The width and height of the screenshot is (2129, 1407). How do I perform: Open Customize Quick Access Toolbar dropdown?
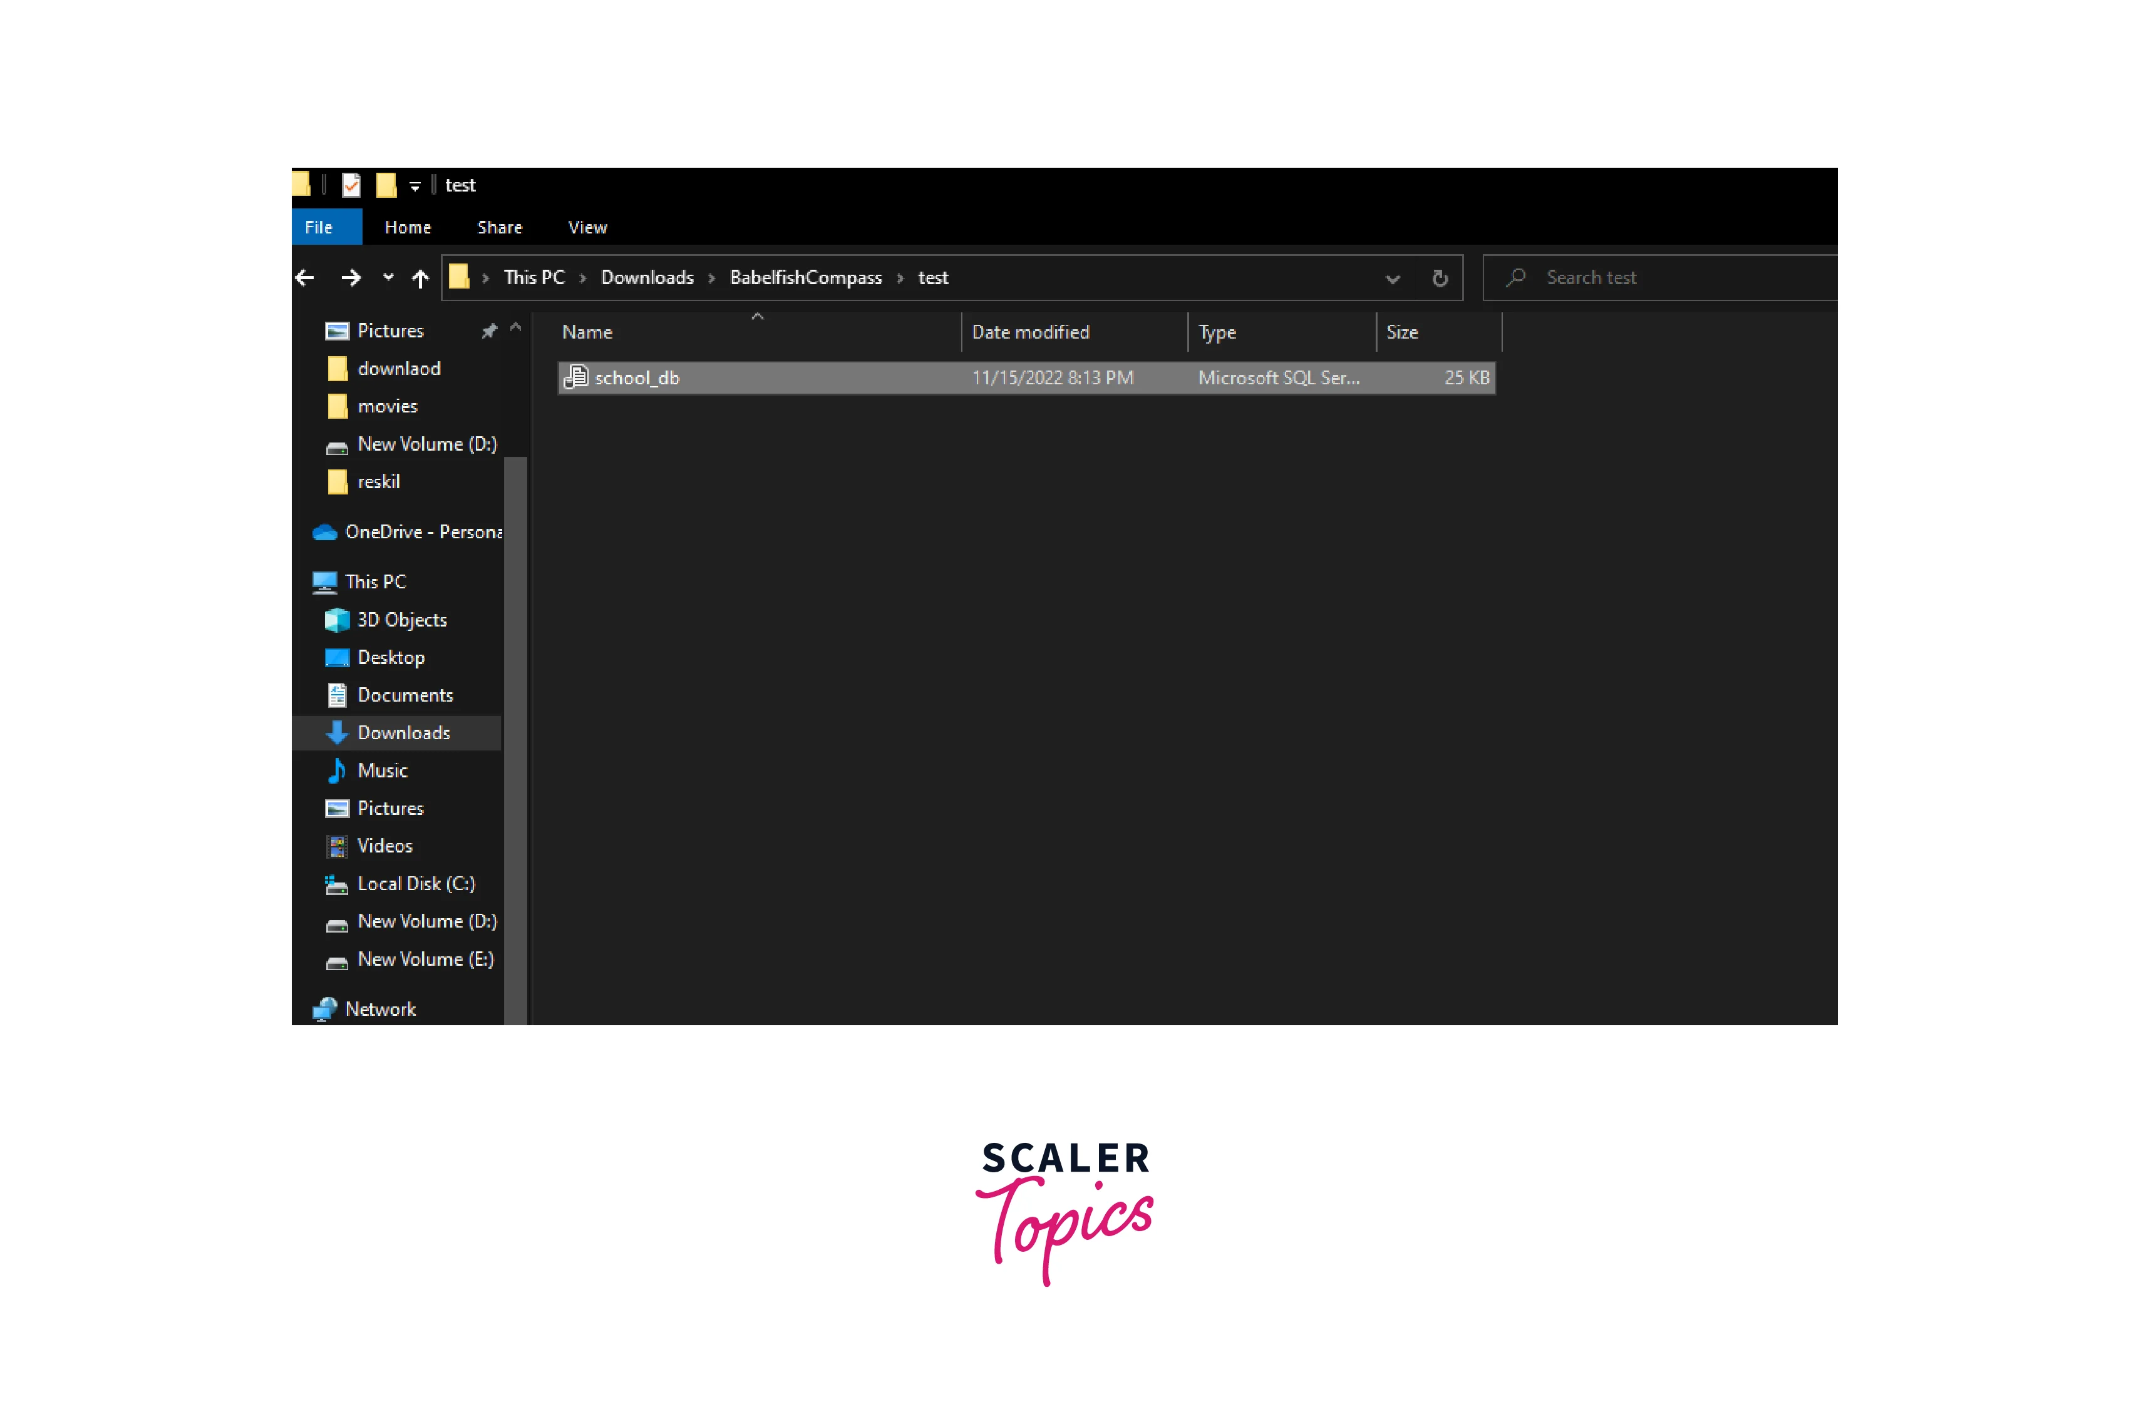415,187
